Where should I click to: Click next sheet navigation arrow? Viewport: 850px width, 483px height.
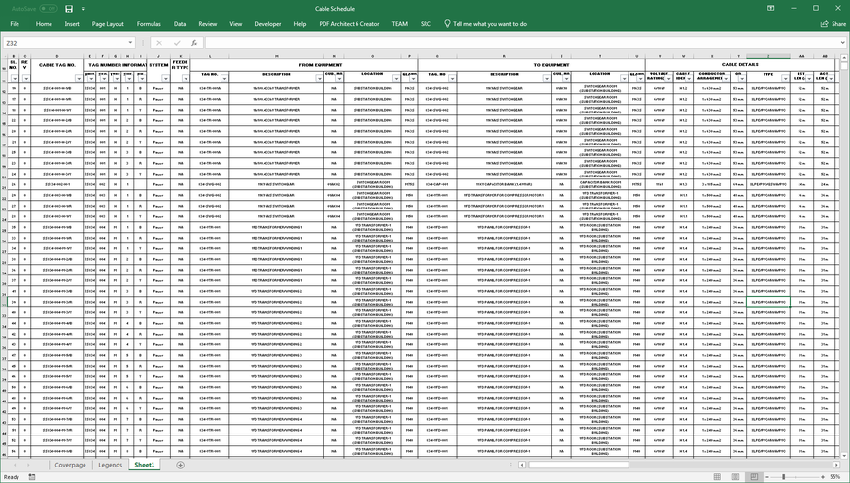tap(28, 465)
